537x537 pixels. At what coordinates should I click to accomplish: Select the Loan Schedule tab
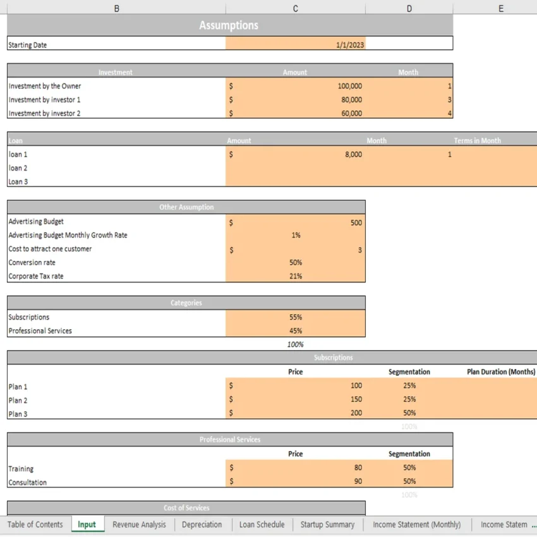coord(262,524)
